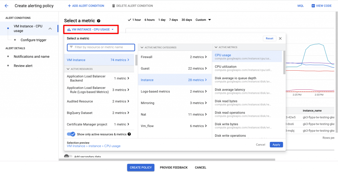This screenshot has height=172, width=338.
Task: Select the Disk read bytes metric
Action: point(247,103)
